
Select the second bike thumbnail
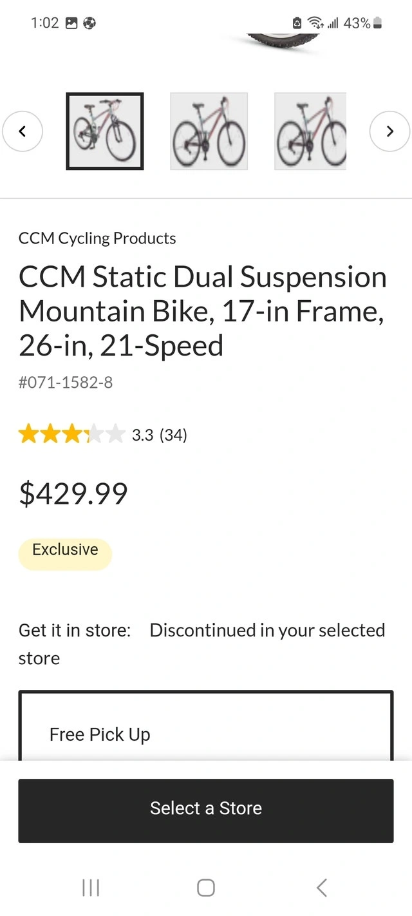pyautogui.click(x=209, y=131)
